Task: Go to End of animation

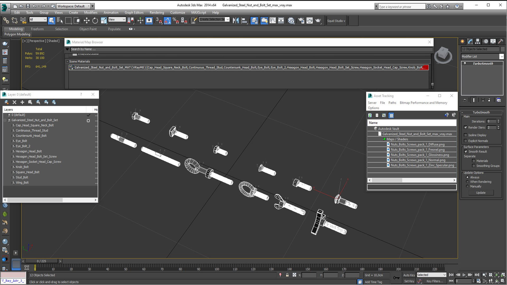Action: click(x=477, y=275)
